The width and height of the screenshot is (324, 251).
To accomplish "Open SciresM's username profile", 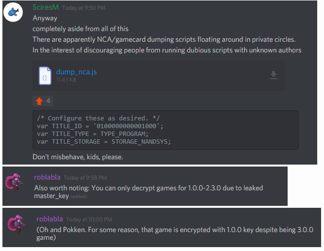I will pyautogui.click(x=46, y=7).
